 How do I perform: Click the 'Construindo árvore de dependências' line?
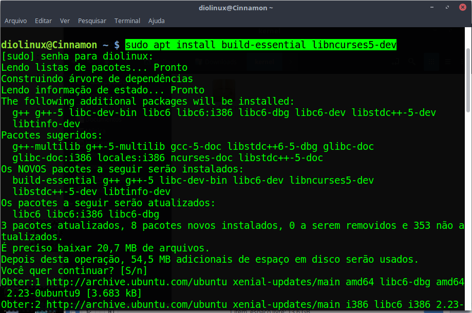click(97, 79)
